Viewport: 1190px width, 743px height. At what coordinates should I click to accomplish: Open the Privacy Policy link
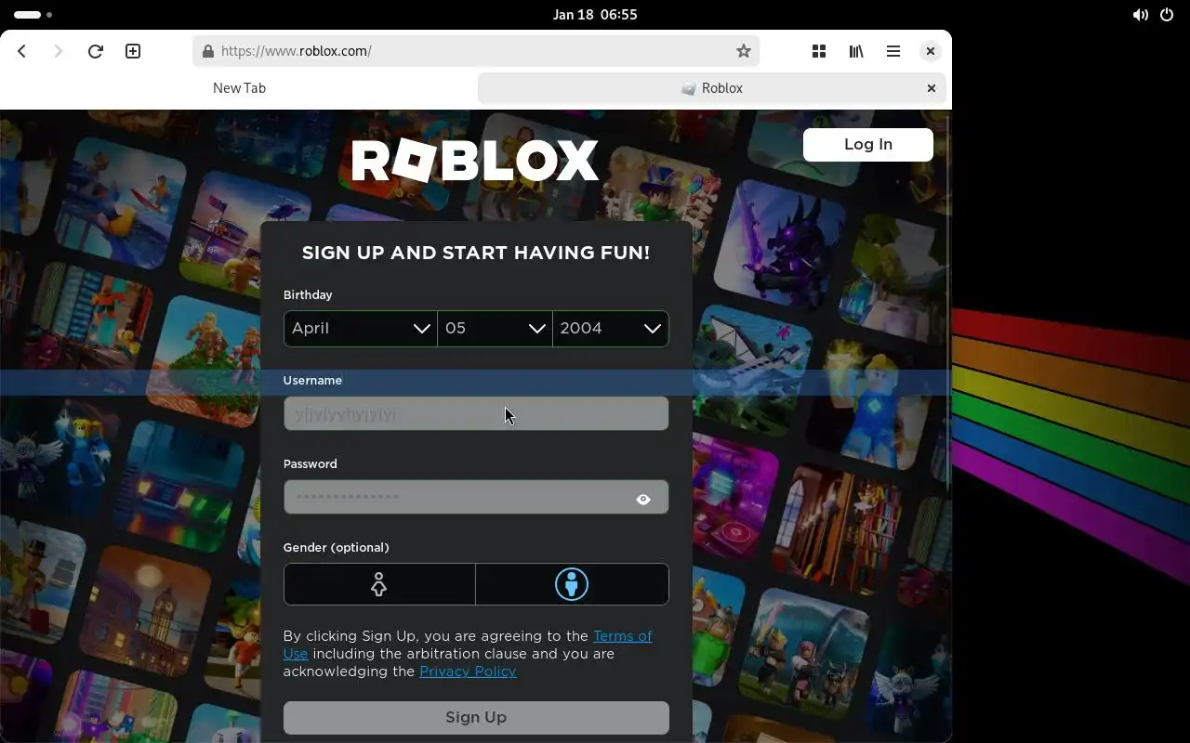tap(468, 671)
